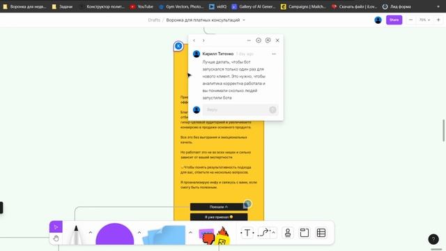Open the vidIQ bookmark
The width and height of the screenshot is (446, 251).
pos(218,6)
